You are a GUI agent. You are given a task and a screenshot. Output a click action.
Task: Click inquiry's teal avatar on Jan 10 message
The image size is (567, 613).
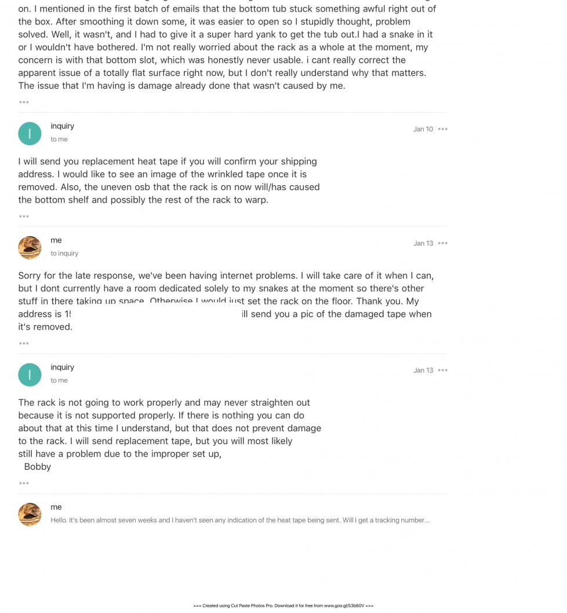pyautogui.click(x=30, y=134)
